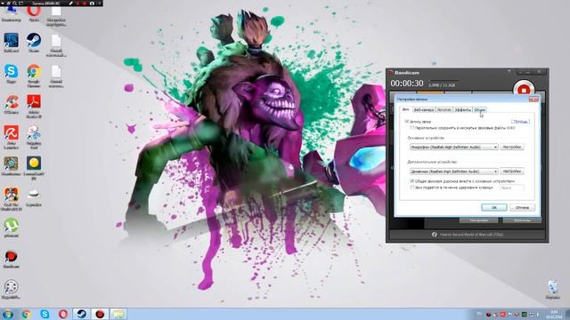Switch to the Звук tab
This screenshot has height=320, width=570.
pyautogui.click(x=405, y=109)
